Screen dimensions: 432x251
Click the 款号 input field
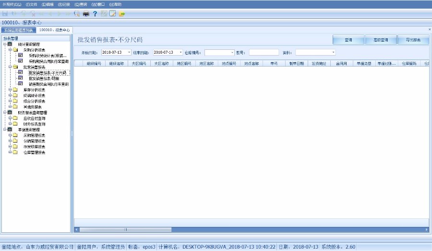(x=264, y=52)
